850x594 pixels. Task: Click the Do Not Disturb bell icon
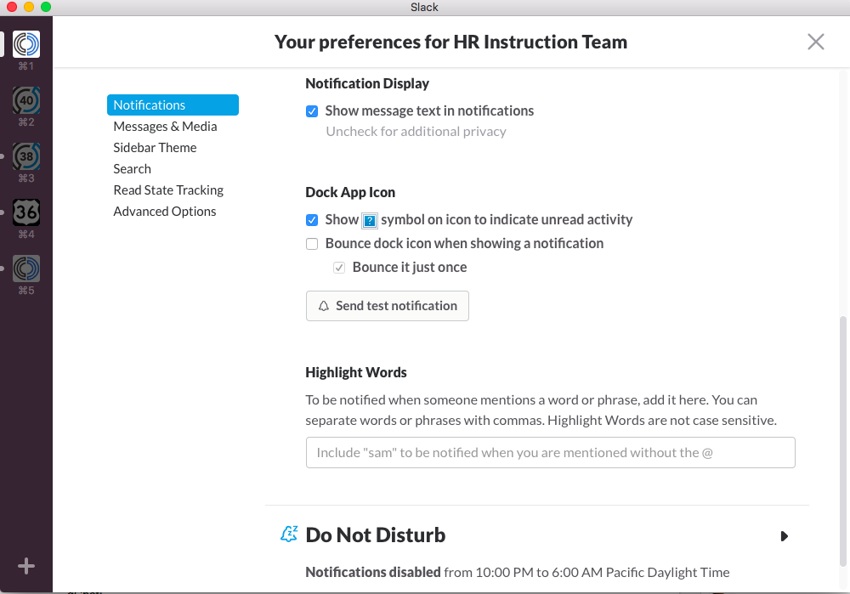click(289, 534)
